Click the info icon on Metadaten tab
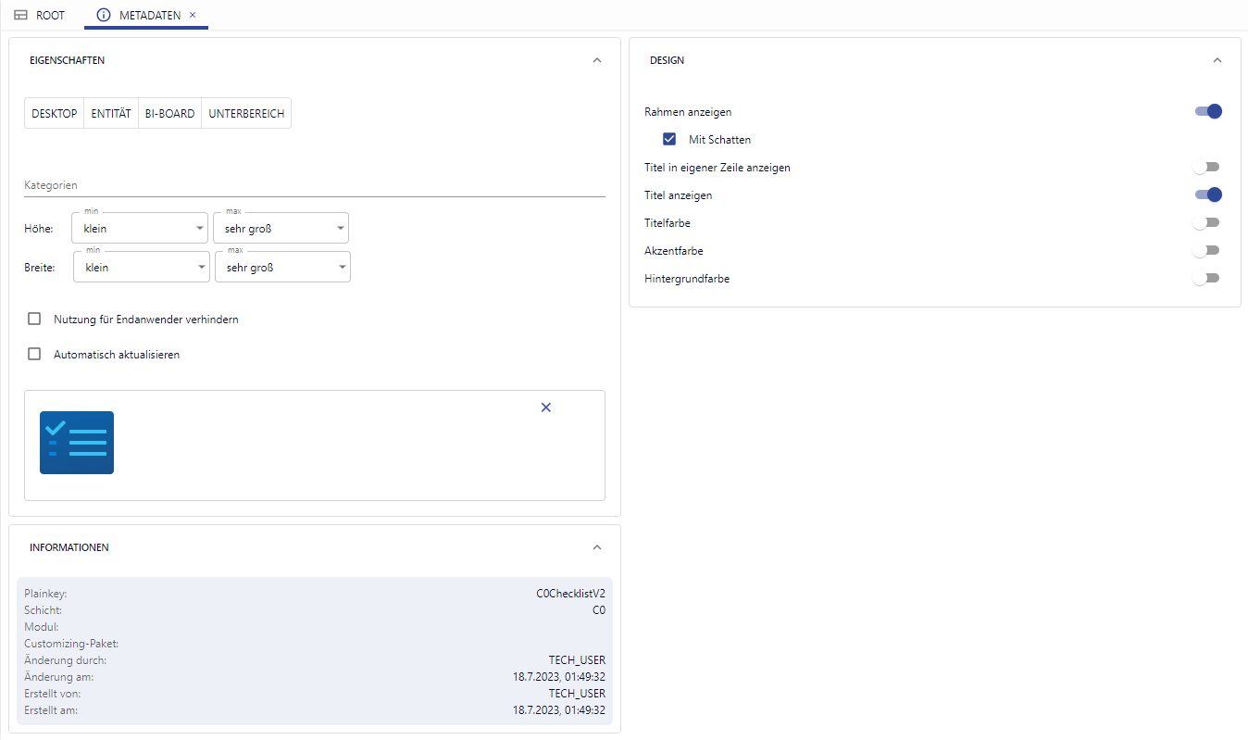1248x740 pixels. [x=104, y=15]
